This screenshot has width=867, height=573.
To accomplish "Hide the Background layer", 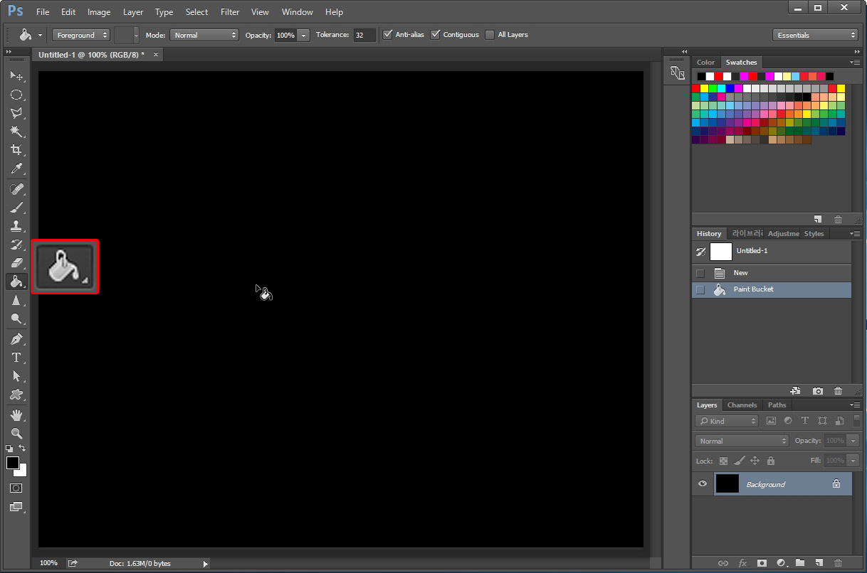I will [x=703, y=483].
